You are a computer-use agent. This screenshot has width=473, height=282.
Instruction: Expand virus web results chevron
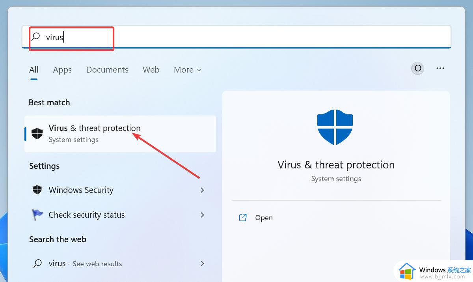tap(202, 263)
